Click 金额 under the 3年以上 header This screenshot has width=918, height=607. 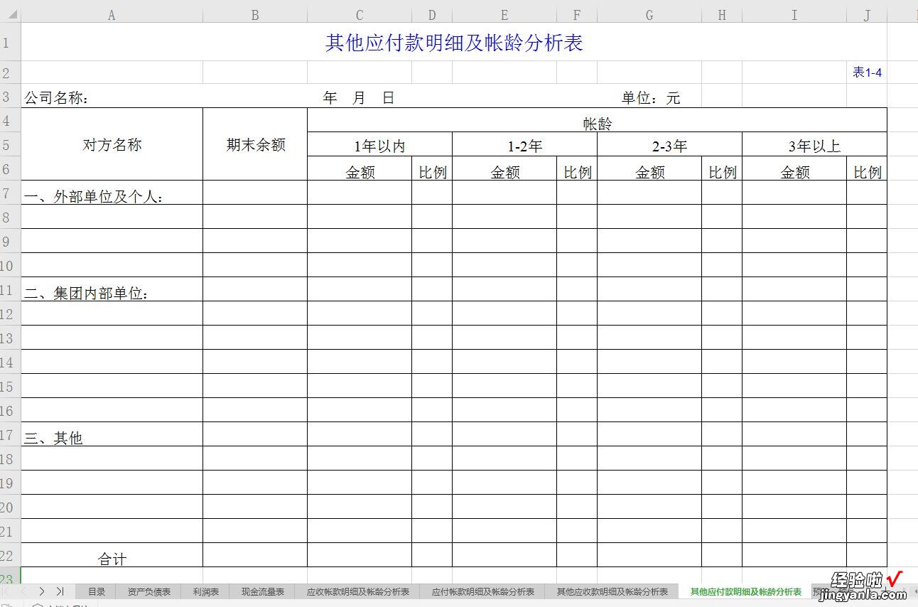[794, 169]
